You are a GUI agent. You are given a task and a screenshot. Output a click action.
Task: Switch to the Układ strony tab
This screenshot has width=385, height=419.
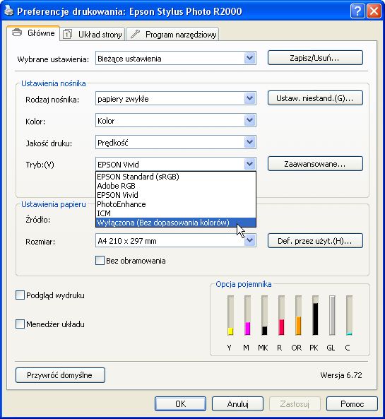[x=93, y=34]
